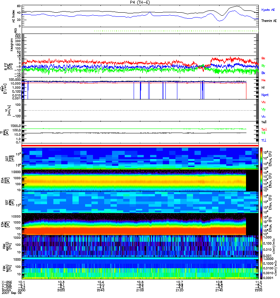This screenshot has height=298, width=280.
Task: Select the 2140 time tick label
Action: pos(219,290)
